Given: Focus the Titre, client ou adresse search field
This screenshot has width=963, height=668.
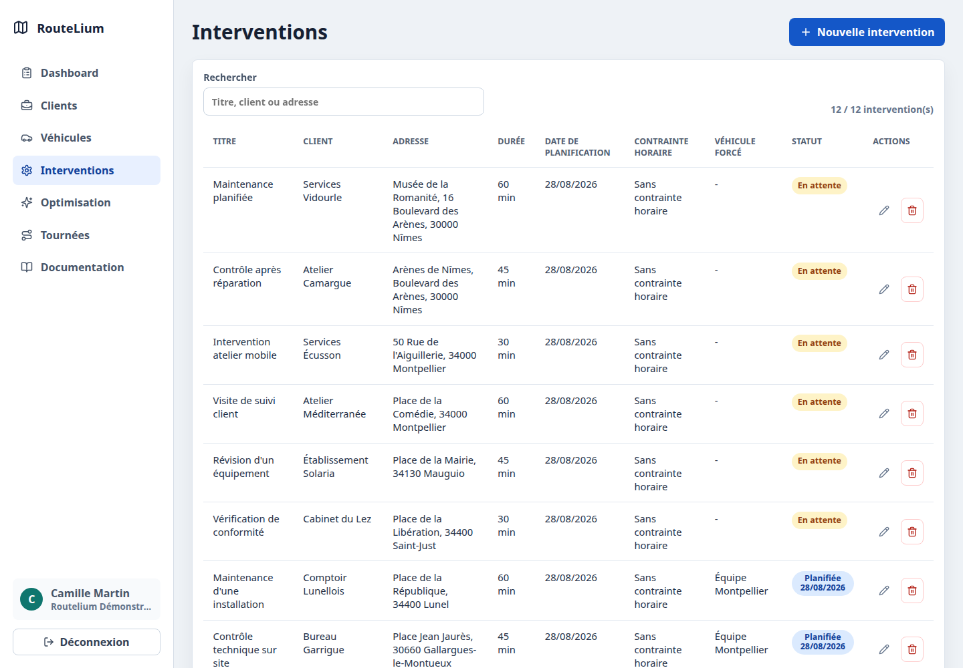Looking at the screenshot, I should (x=344, y=102).
